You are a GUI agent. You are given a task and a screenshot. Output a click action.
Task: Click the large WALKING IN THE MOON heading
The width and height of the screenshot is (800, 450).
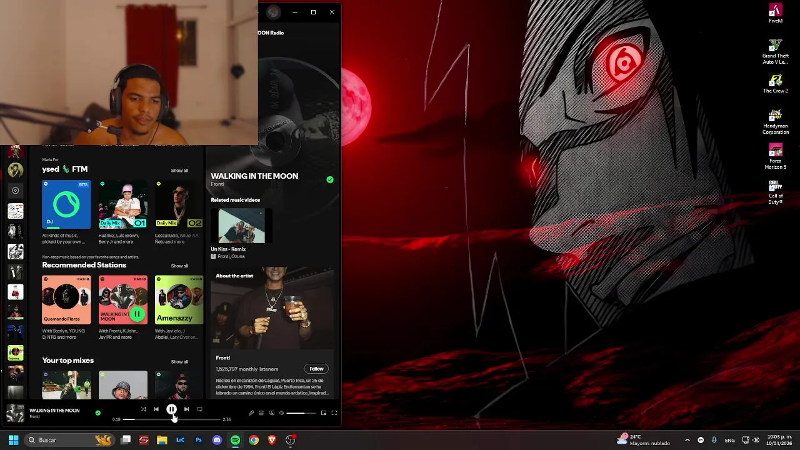(x=254, y=176)
